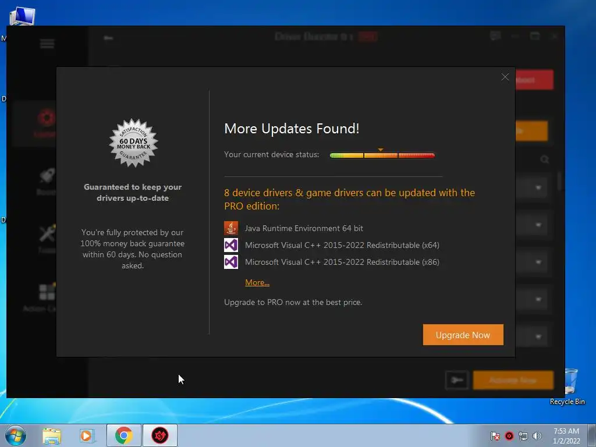
Task: Open the volume speaker tray icon
Action: point(537,436)
